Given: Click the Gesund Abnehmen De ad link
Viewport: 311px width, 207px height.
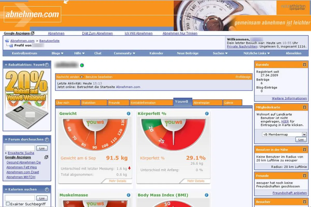Looking at the screenshot, I should point(24,162).
